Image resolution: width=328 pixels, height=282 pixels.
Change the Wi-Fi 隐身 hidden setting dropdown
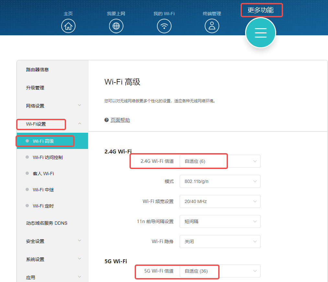[x=220, y=242]
